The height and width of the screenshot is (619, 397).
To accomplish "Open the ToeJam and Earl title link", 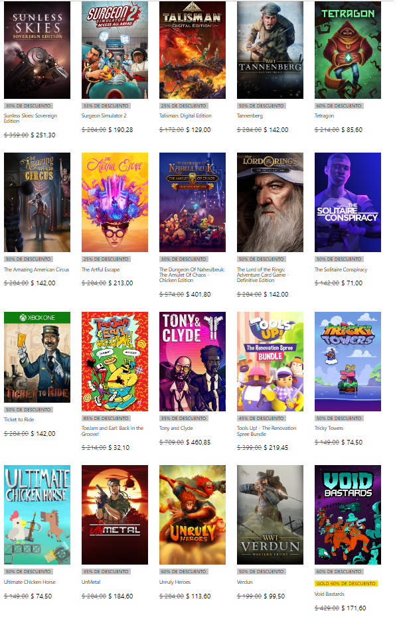I will [x=113, y=431].
